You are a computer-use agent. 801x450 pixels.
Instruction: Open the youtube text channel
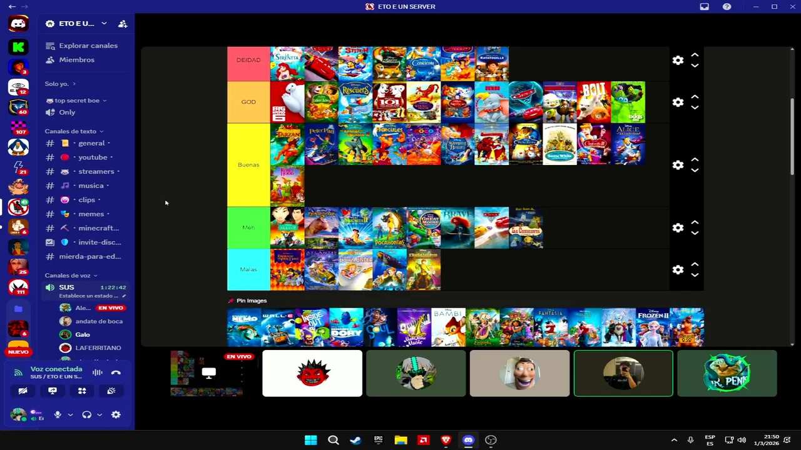pyautogui.click(x=84, y=157)
